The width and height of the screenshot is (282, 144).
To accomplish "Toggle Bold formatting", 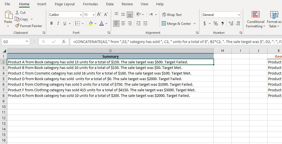I will tap(51, 23).
